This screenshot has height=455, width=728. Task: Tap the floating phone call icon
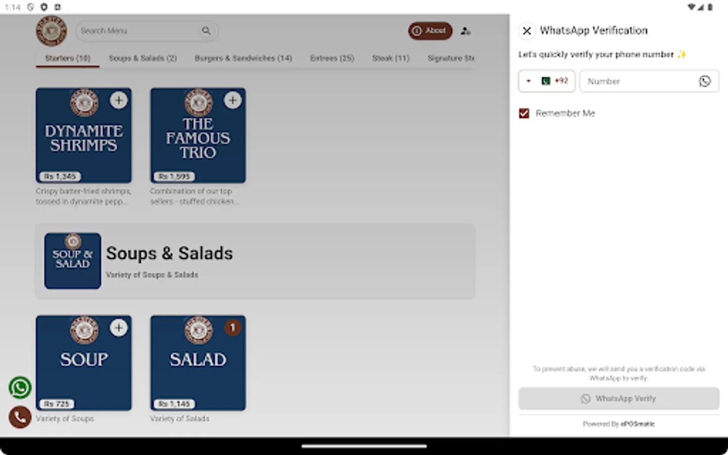click(20, 417)
